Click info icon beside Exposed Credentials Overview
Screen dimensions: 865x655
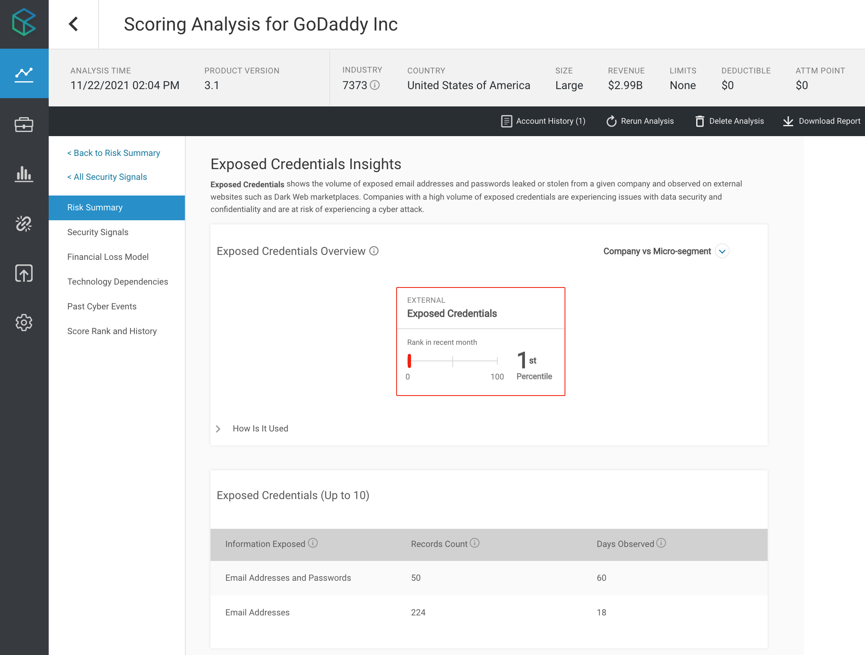tap(374, 251)
